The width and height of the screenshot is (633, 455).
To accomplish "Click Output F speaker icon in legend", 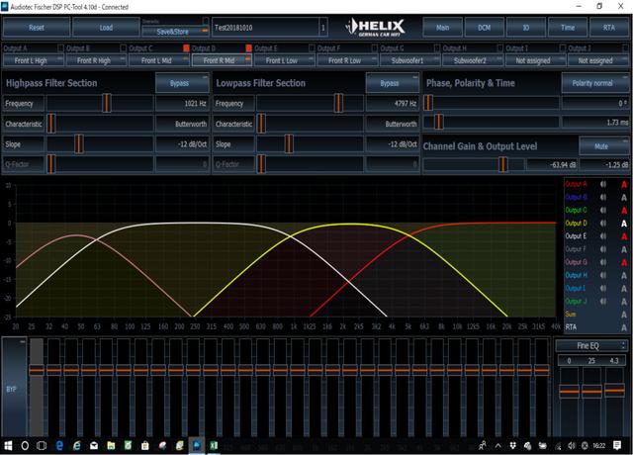I will 603,249.
